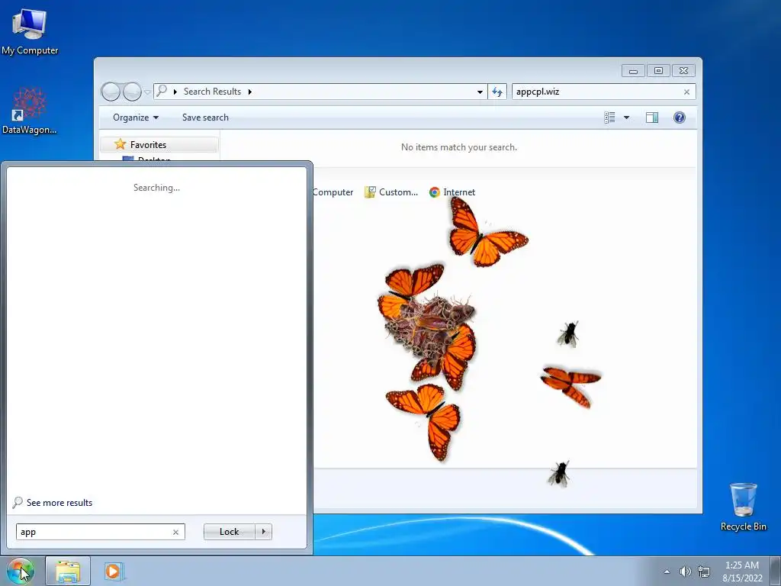Click the Show desktop strip on taskbar
This screenshot has height=586, width=781.
(x=776, y=572)
